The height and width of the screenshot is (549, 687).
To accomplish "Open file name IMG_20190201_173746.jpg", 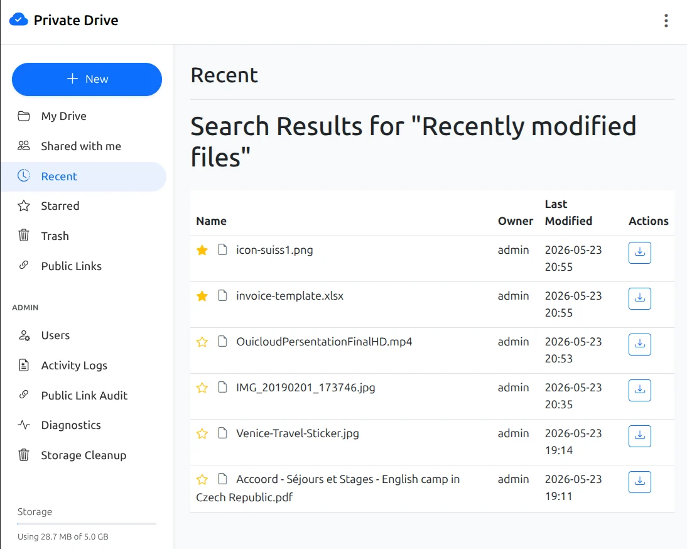I will 305,388.
